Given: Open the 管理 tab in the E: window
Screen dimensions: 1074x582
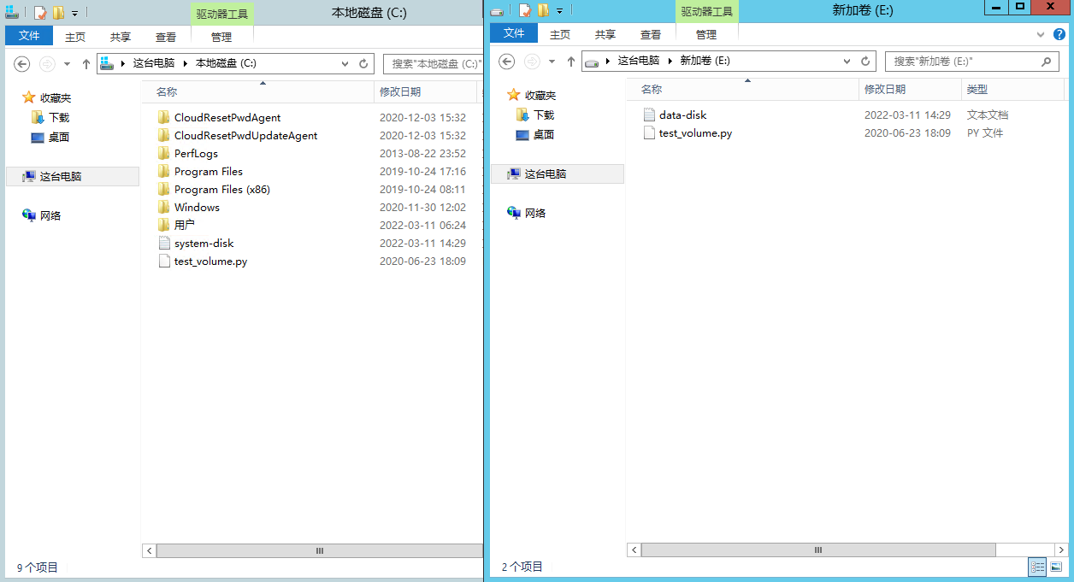Looking at the screenshot, I should 706,34.
